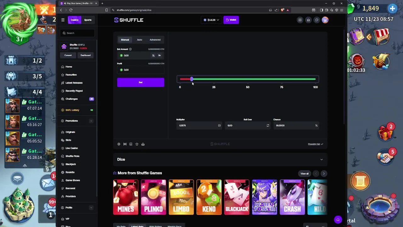Screen dimensions: 403x227
Task: Click the Bet Amount info icon
Action: tap(130, 49)
